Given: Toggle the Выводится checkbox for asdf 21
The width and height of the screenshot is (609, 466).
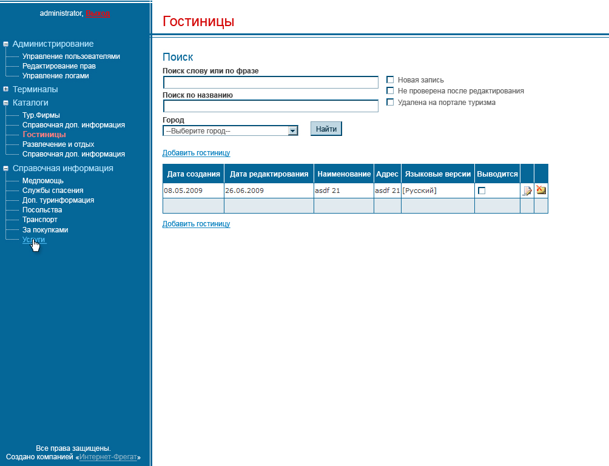Looking at the screenshot, I should click(x=482, y=191).
